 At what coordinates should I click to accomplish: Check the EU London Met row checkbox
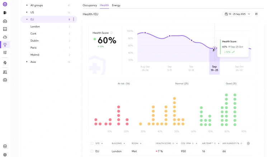click(x=92, y=151)
